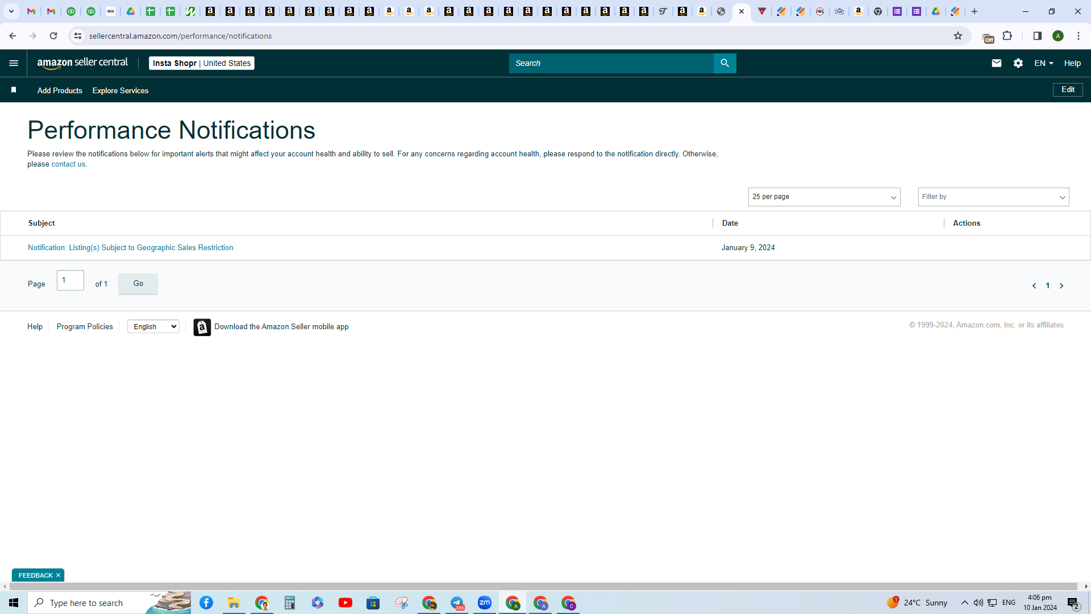View site information icon in address bar

(x=78, y=36)
